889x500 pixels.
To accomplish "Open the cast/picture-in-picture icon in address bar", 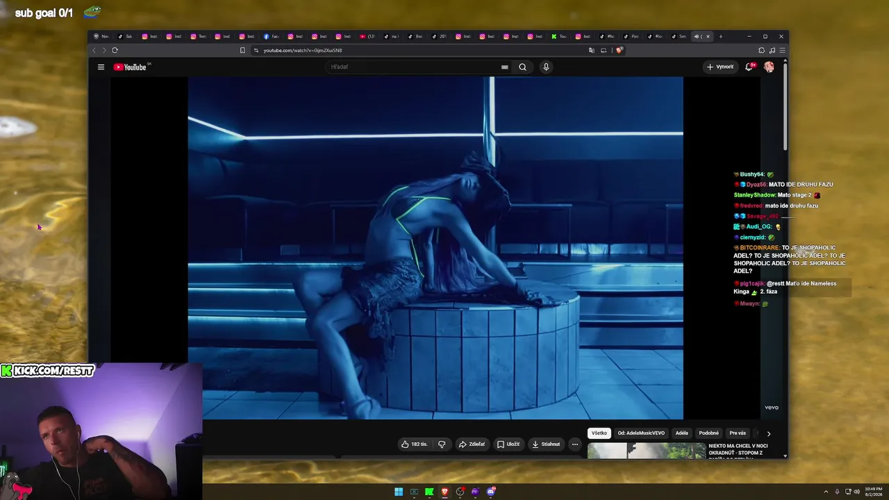I will coord(604,50).
